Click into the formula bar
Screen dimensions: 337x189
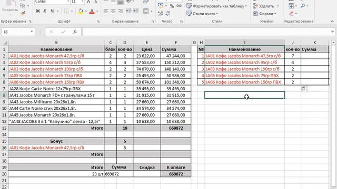point(206,32)
